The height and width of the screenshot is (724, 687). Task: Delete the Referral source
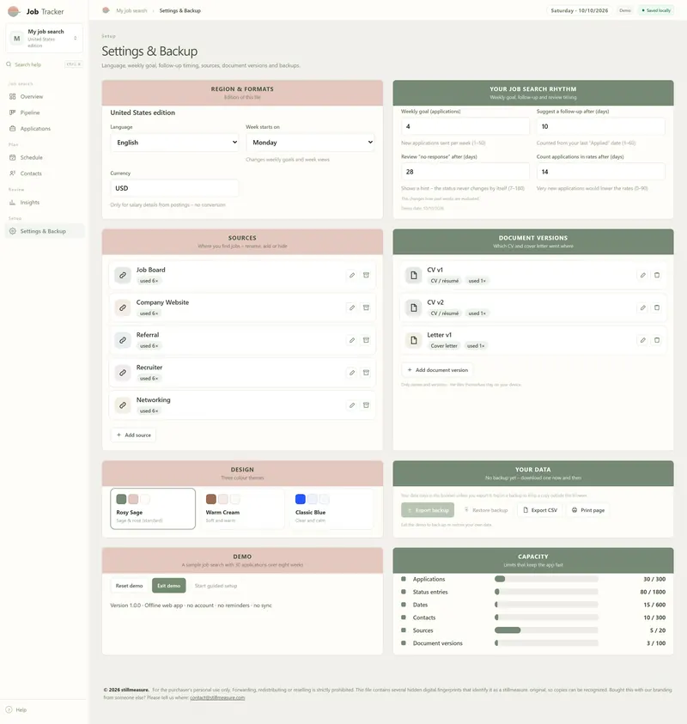(x=366, y=340)
